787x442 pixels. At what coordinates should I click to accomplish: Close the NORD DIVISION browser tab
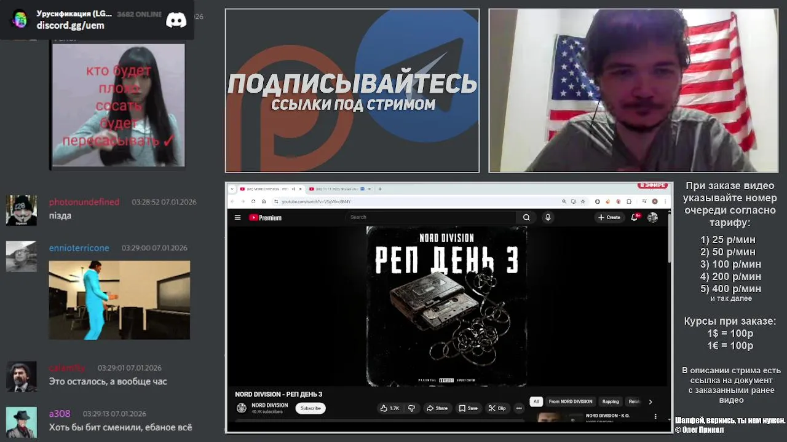pos(301,189)
